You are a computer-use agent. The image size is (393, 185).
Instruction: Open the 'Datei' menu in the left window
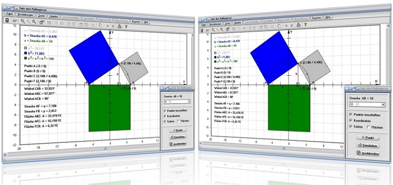point(9,14)
